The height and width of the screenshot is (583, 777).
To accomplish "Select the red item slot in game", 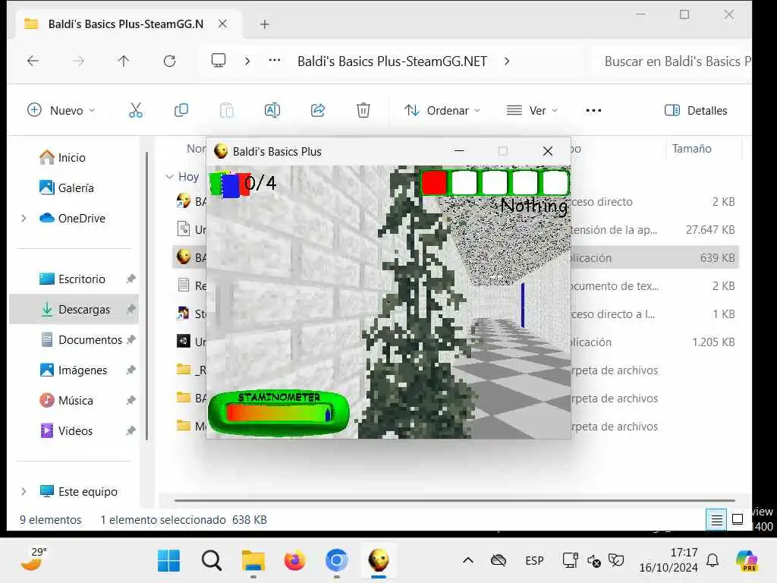I will 435,183.
